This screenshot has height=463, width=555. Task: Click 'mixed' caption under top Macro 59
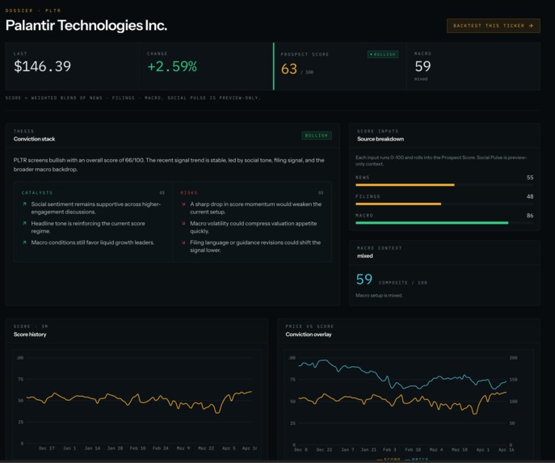(x=421, y=79)
